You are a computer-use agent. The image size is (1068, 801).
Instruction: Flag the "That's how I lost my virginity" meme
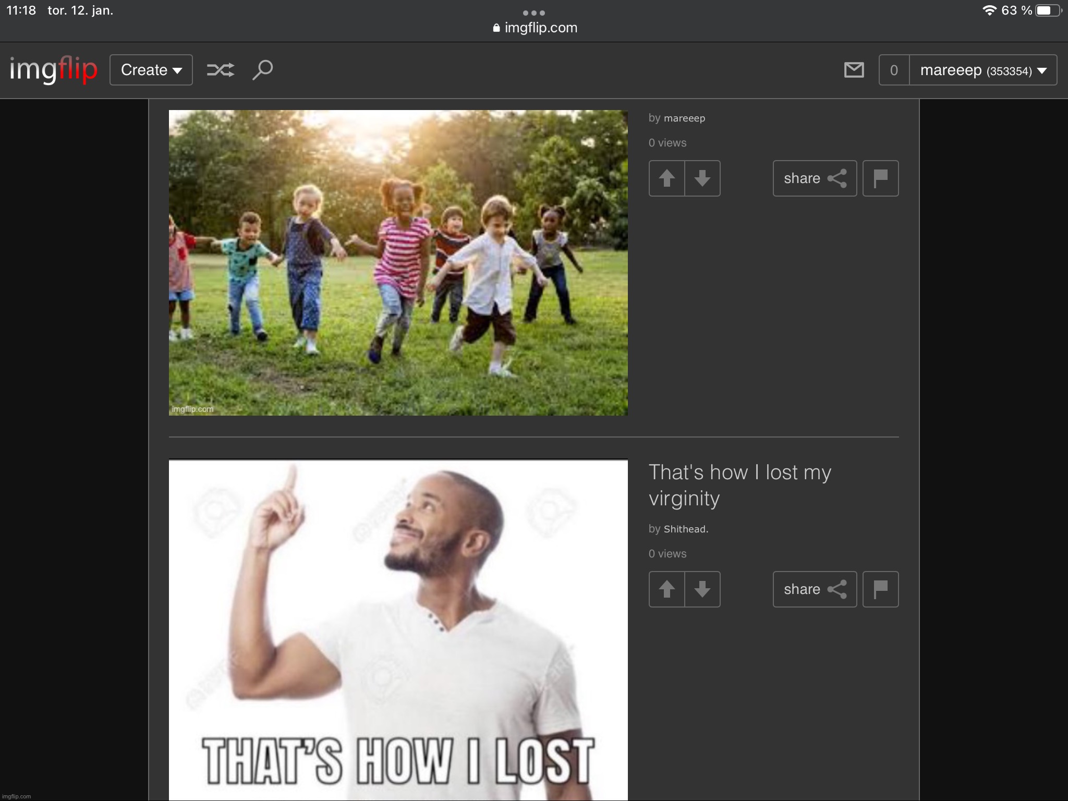(x=881, y=589)
